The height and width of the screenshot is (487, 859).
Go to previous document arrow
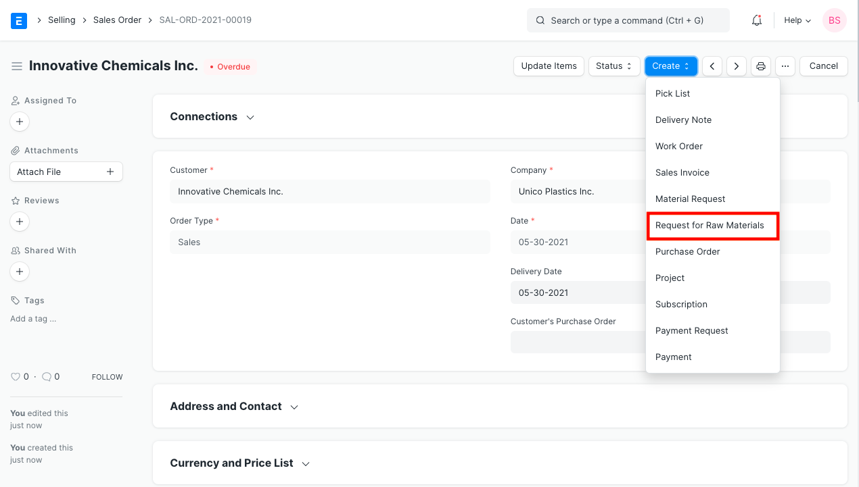(712, 66)
